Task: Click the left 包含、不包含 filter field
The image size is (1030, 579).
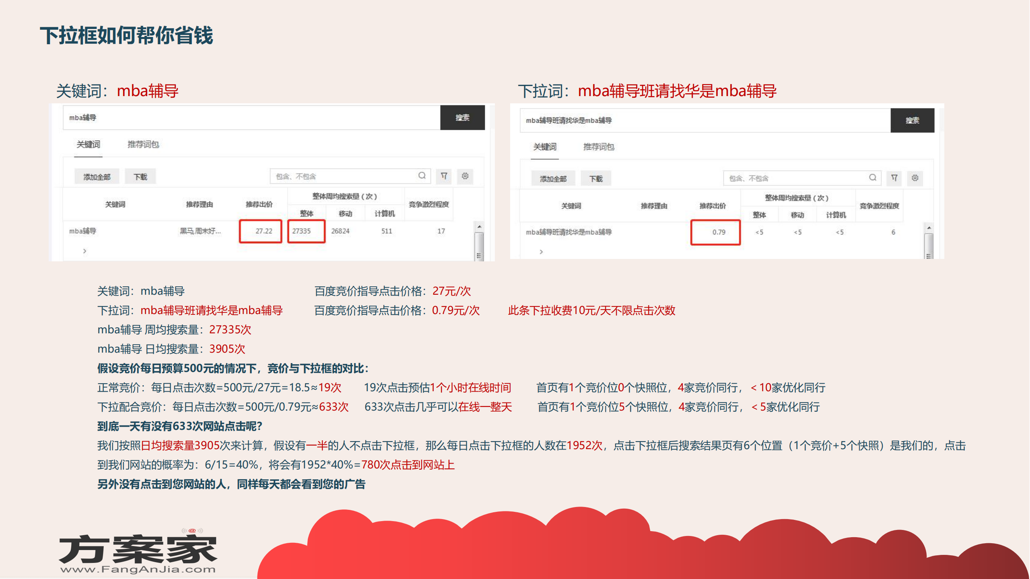Action: pyautogui.click(x=350, y=176)
